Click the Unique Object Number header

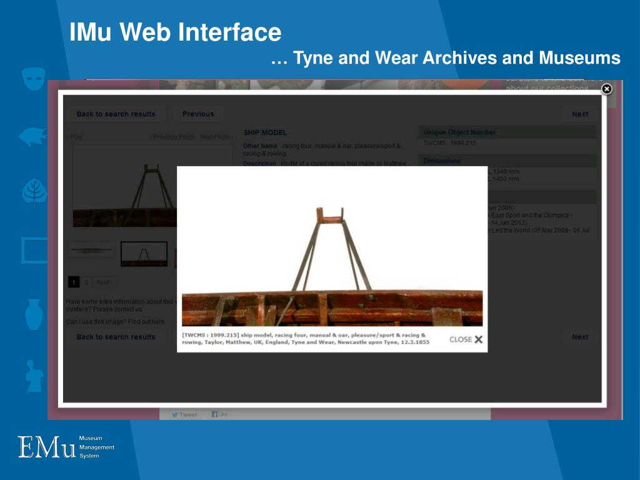tap(507, 132)
